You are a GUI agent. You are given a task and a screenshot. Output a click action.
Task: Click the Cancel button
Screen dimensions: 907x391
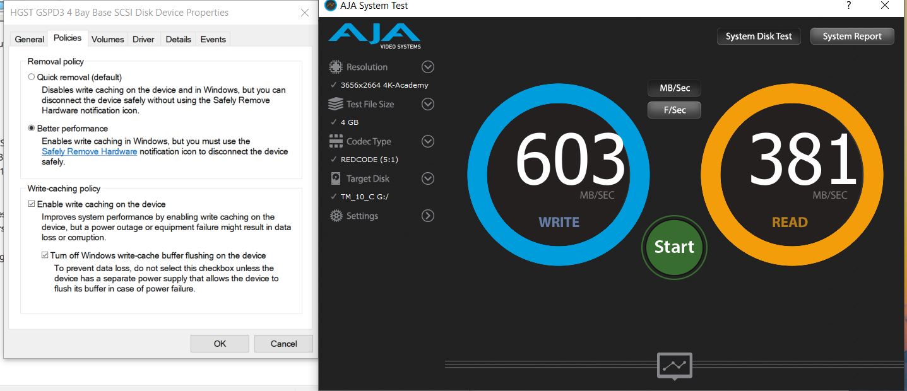(283, 344)
